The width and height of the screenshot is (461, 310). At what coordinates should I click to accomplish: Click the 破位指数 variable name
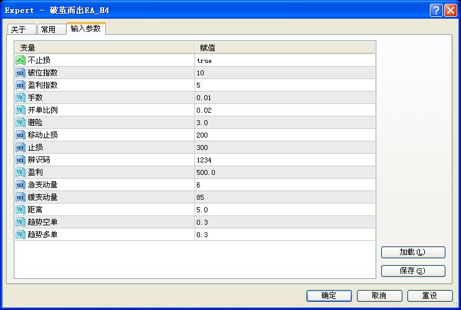42,73
